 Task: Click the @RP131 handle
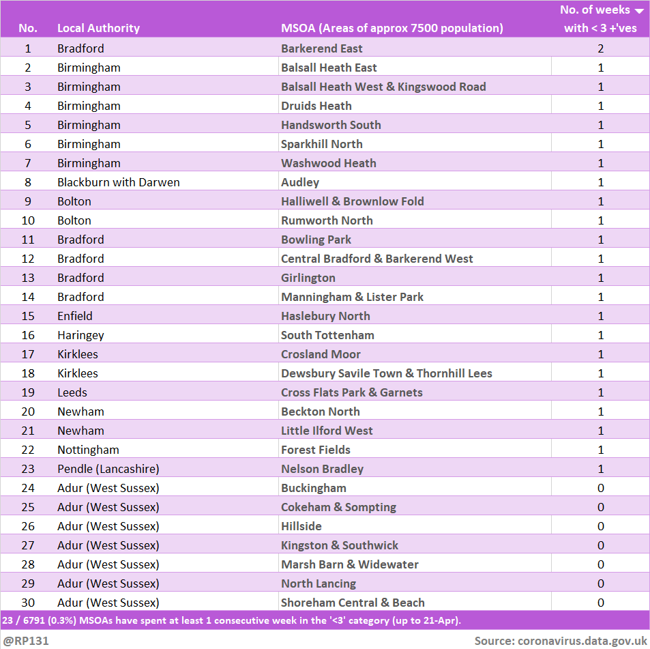pyautogui.click(x=26, y=641)
